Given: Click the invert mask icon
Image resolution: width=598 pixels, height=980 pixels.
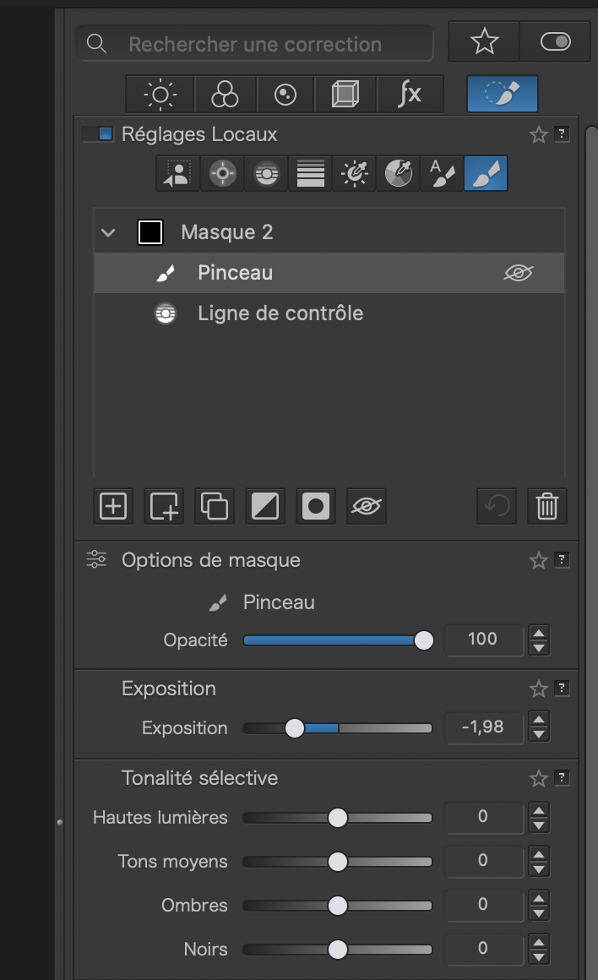Looking at the screenshot, I should 265,506.
